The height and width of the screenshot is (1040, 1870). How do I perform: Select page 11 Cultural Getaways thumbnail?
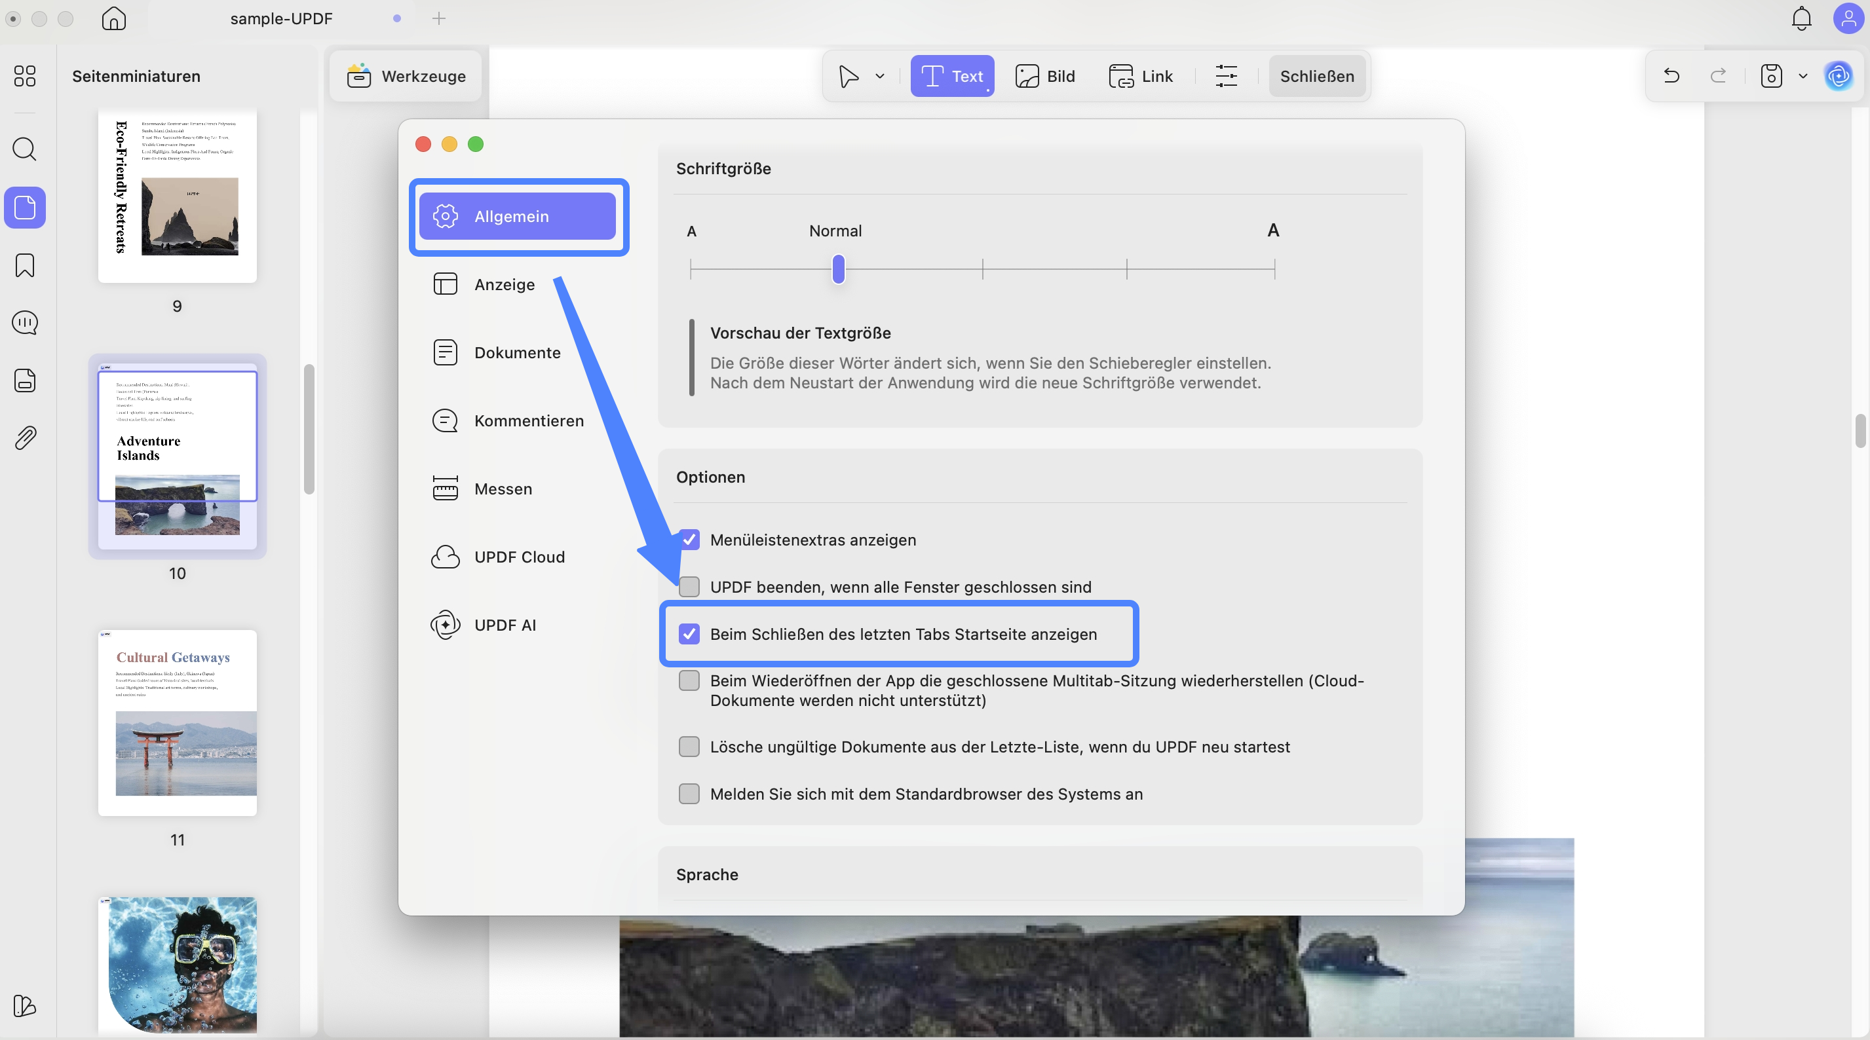177,723
